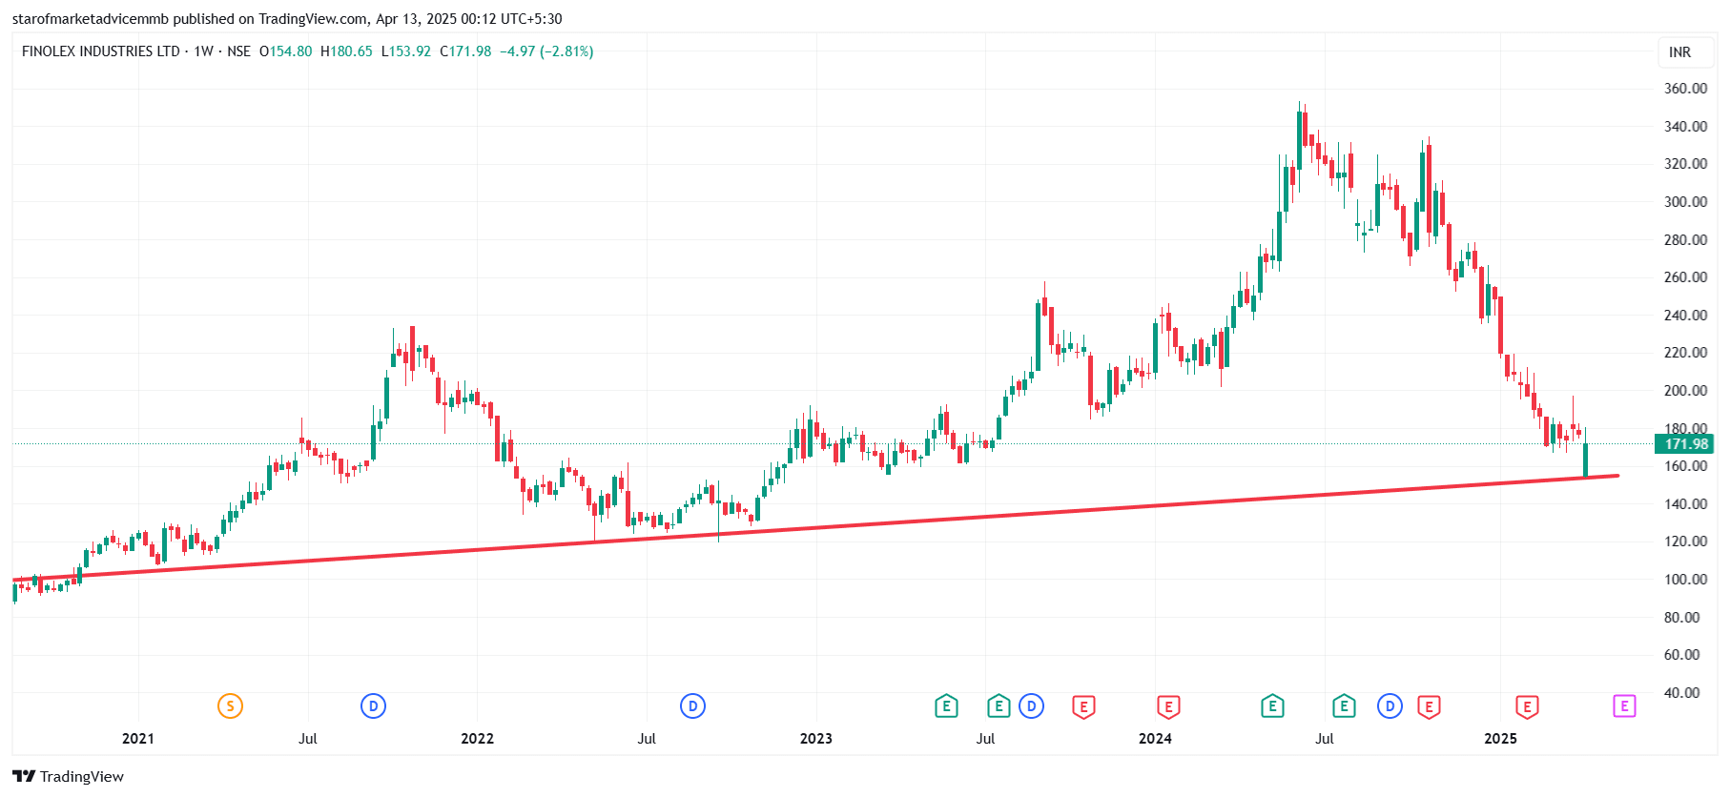Click the 2021 year label on the time axis
Screen dimensions: 1730x797
(x=138, y=739)
